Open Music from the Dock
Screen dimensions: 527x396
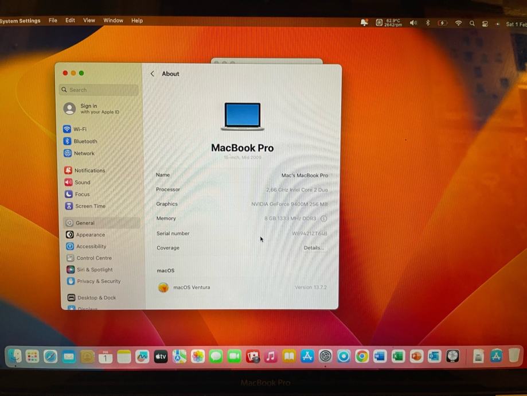271,356
